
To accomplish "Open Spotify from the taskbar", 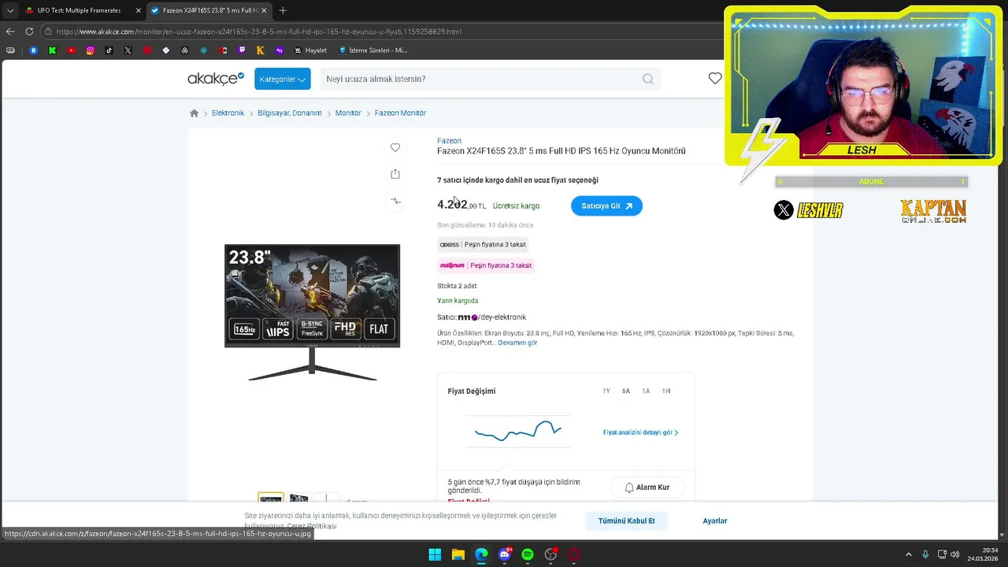I will point(528,554).
